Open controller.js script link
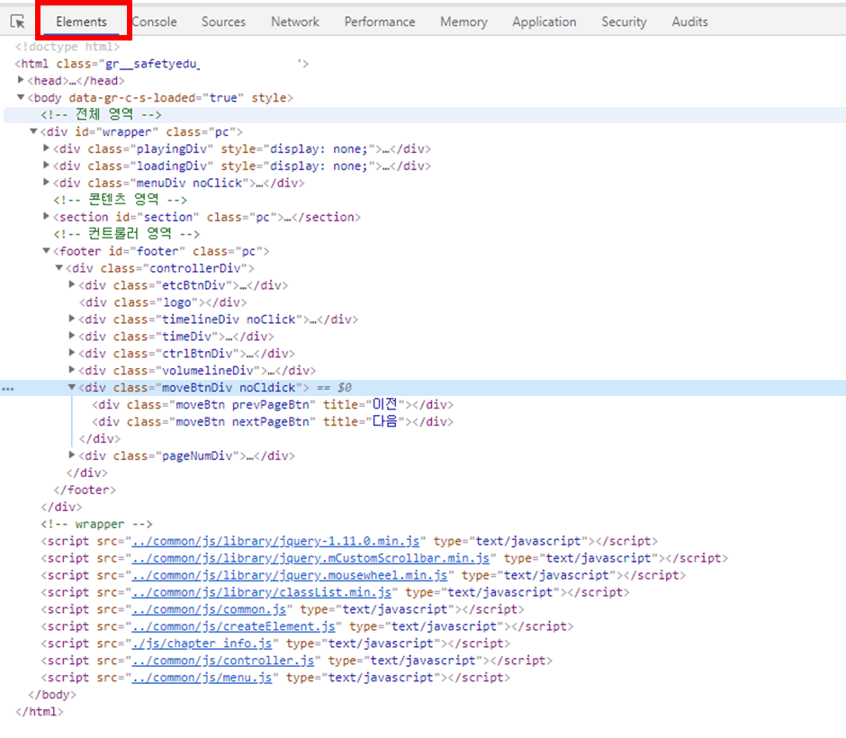 click(x=223, y=661)
